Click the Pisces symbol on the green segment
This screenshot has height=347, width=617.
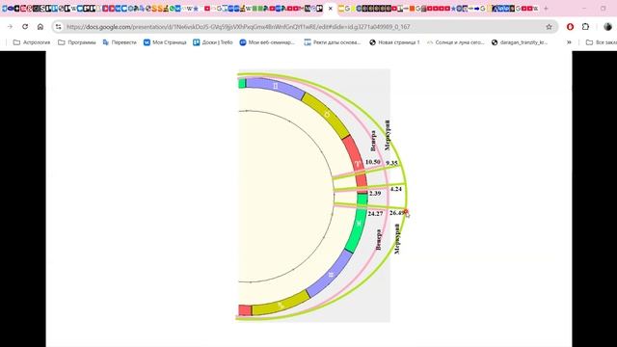click(x=359, y=224)
